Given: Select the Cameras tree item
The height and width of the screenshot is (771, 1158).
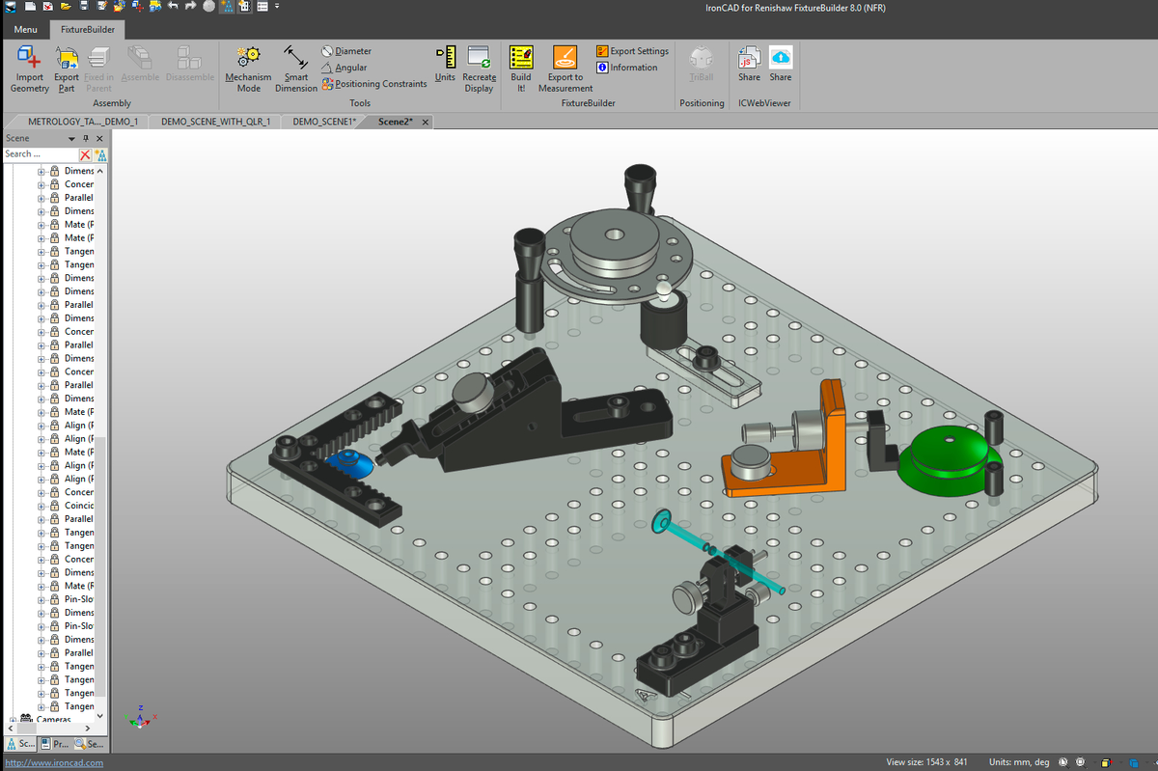Looking at the screenshot, I should (53, 719).
